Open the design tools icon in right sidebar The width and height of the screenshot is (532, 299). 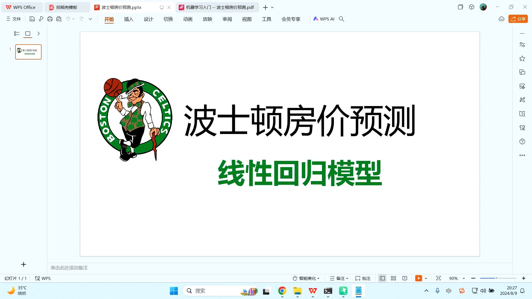pyautogui.click(x=522, y=100)
